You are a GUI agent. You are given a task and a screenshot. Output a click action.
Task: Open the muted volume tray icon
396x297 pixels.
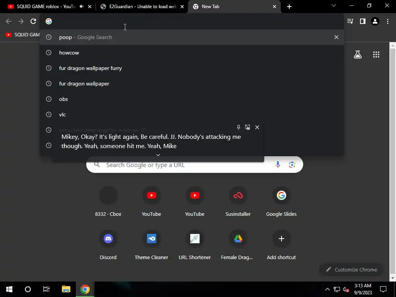346,289
